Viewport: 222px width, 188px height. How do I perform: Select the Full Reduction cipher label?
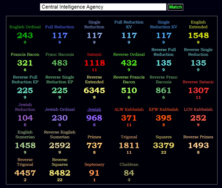(x=60, y=27)
